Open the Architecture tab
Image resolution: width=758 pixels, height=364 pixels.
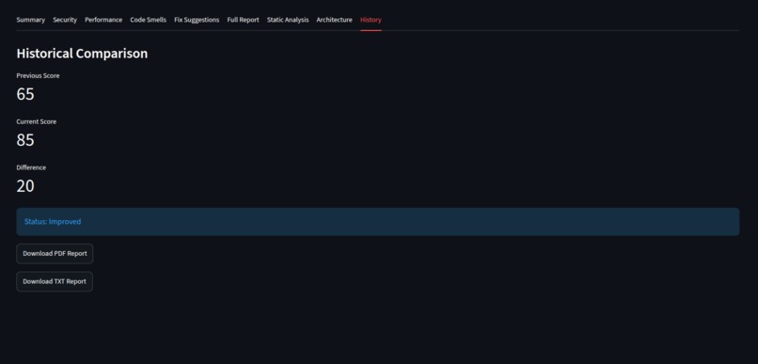tap(334, 20)
